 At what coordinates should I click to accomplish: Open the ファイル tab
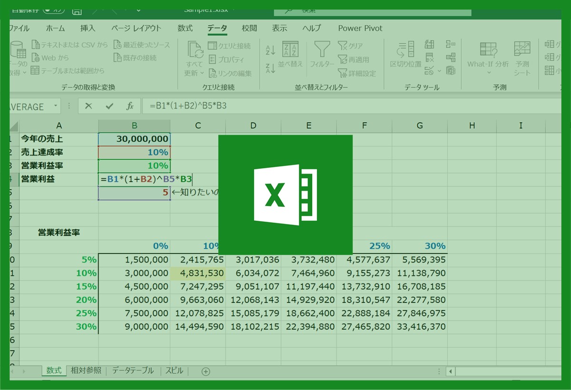pos(19,28)
